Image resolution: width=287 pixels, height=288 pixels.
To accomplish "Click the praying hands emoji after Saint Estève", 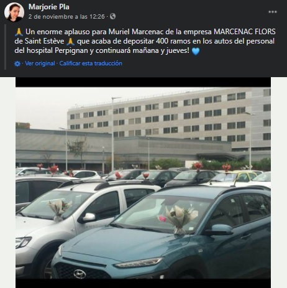I will tap(70, 41).
